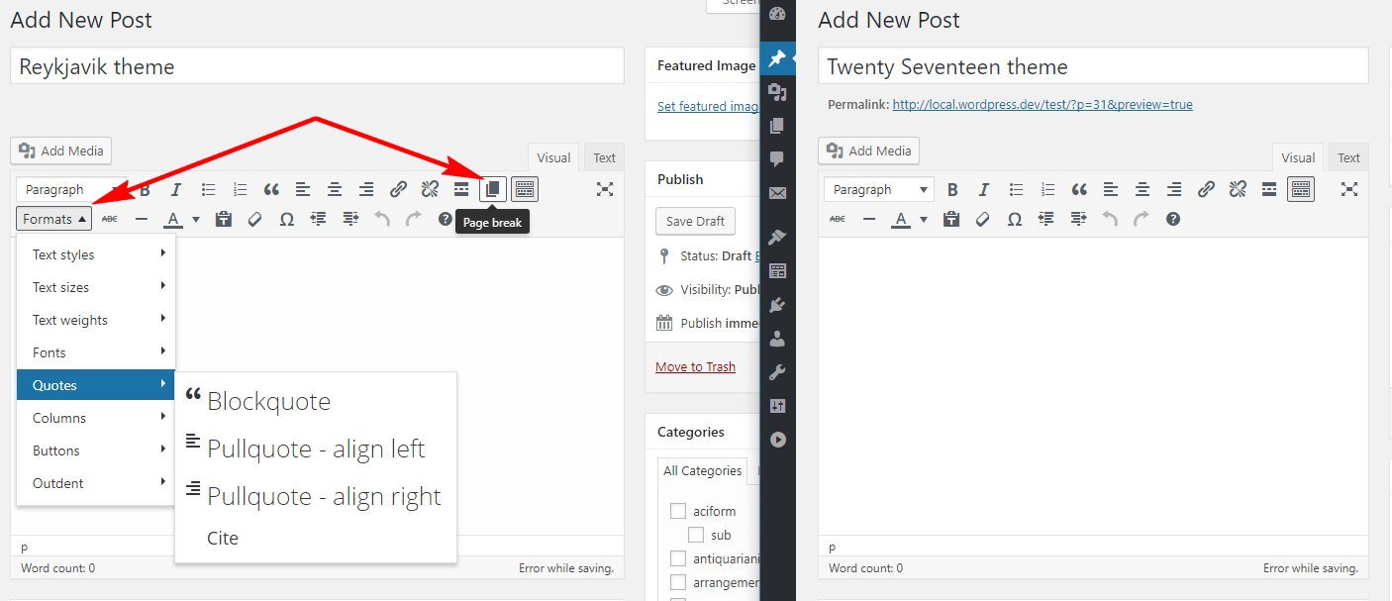
Task: Remove link icon in Reykjavik editor
Action: coord(430,189)
